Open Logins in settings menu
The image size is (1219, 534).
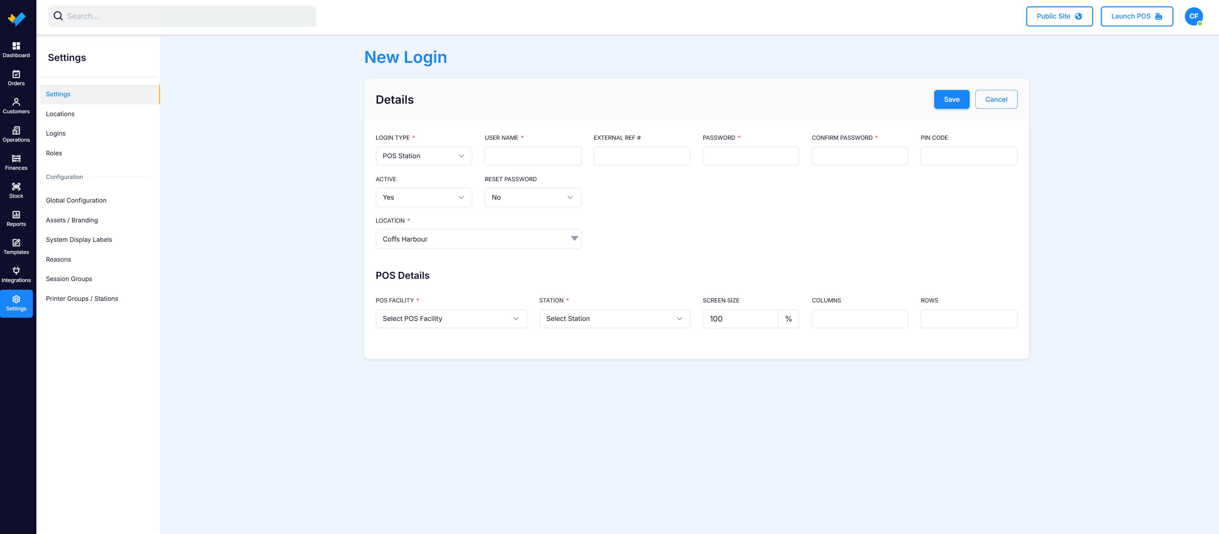click(x=55, y=133)
